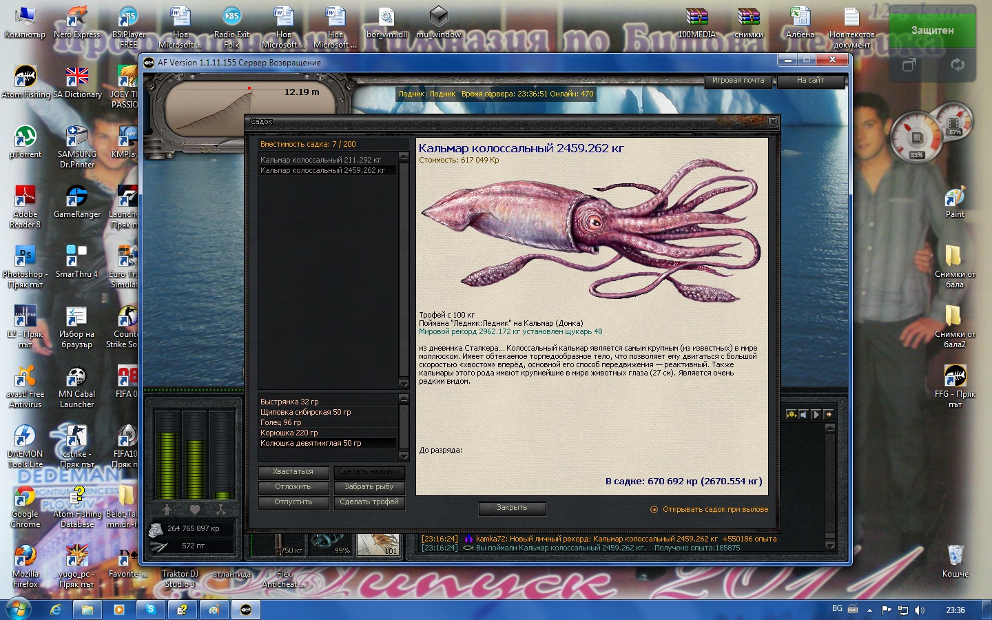This screenshot has width=992, height=620.
Task: Open Nero Express desktop icon
Action: point(76,21)
